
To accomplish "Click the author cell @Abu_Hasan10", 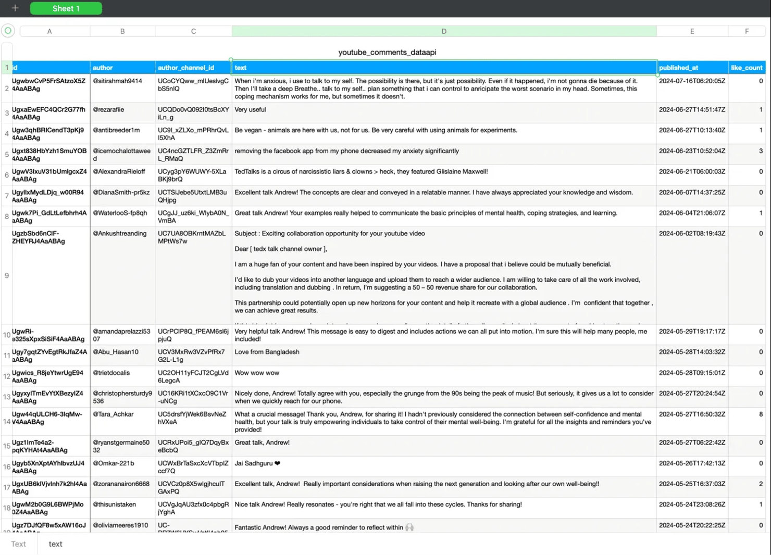I will pos(122,356).
